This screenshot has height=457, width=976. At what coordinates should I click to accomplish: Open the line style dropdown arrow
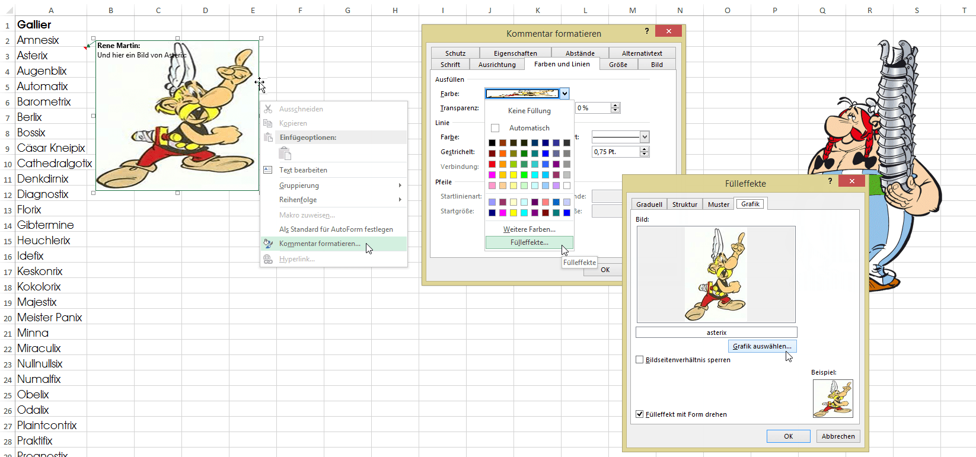click(645, 137)
